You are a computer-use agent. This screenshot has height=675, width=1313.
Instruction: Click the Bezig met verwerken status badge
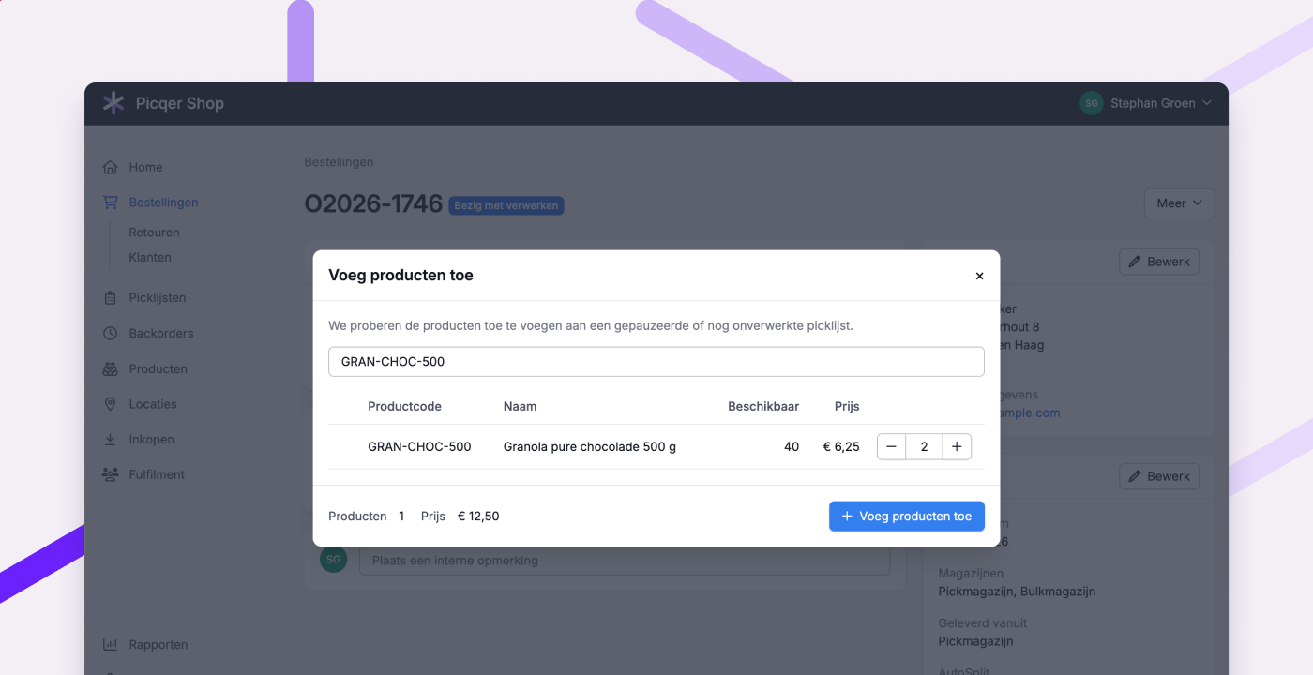[506, 205]
